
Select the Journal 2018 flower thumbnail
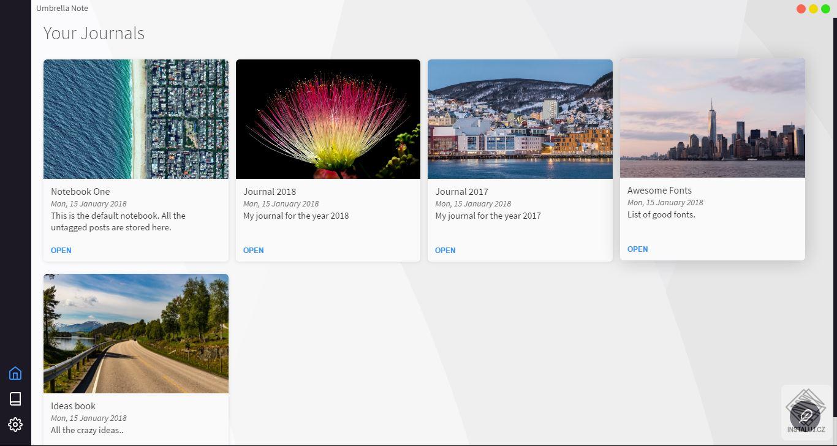point(328,119)
